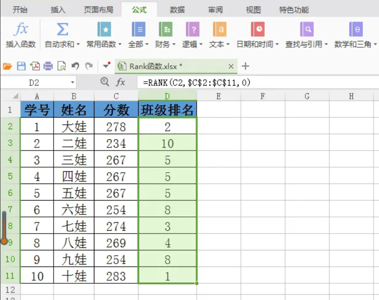Click the cell containing 七娃
This screenshot has height=300, width=379.
point(74,226)
